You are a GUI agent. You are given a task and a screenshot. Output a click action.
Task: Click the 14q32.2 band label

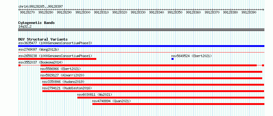pos(25,26)
